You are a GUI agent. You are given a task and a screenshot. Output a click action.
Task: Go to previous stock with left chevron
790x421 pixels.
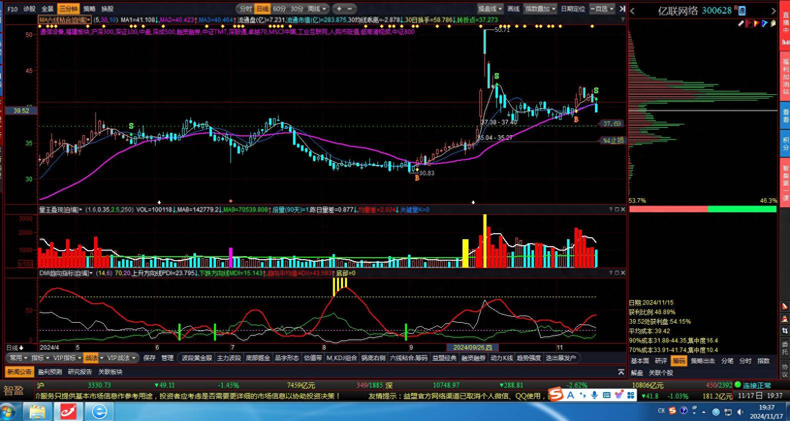click(x=632, y=11)
